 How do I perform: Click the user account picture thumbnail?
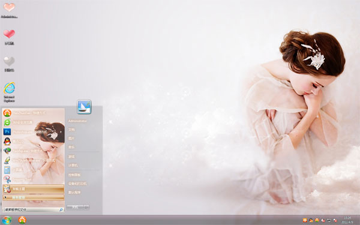click(x=84, y=107)
